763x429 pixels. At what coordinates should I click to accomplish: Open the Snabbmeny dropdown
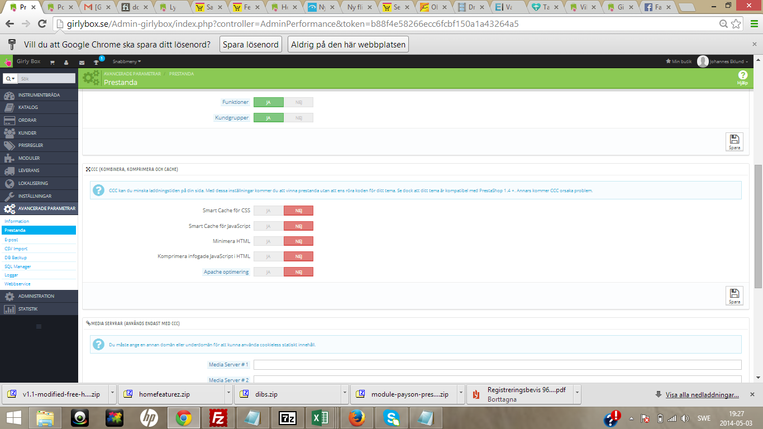(127, 61)
